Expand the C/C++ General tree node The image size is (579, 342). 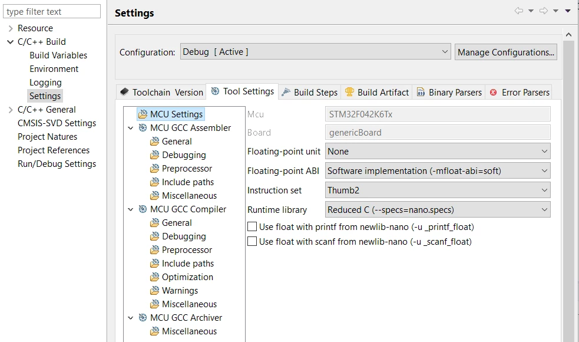[11, 110]
